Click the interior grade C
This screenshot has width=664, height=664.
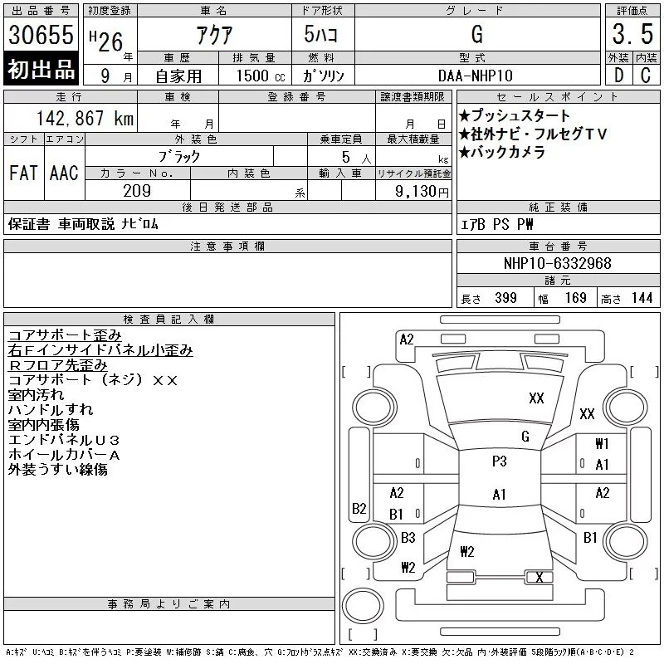[x=646, y=76]
